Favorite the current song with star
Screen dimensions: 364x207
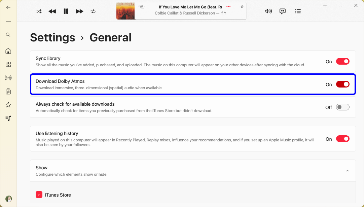[x=242, y=6]
